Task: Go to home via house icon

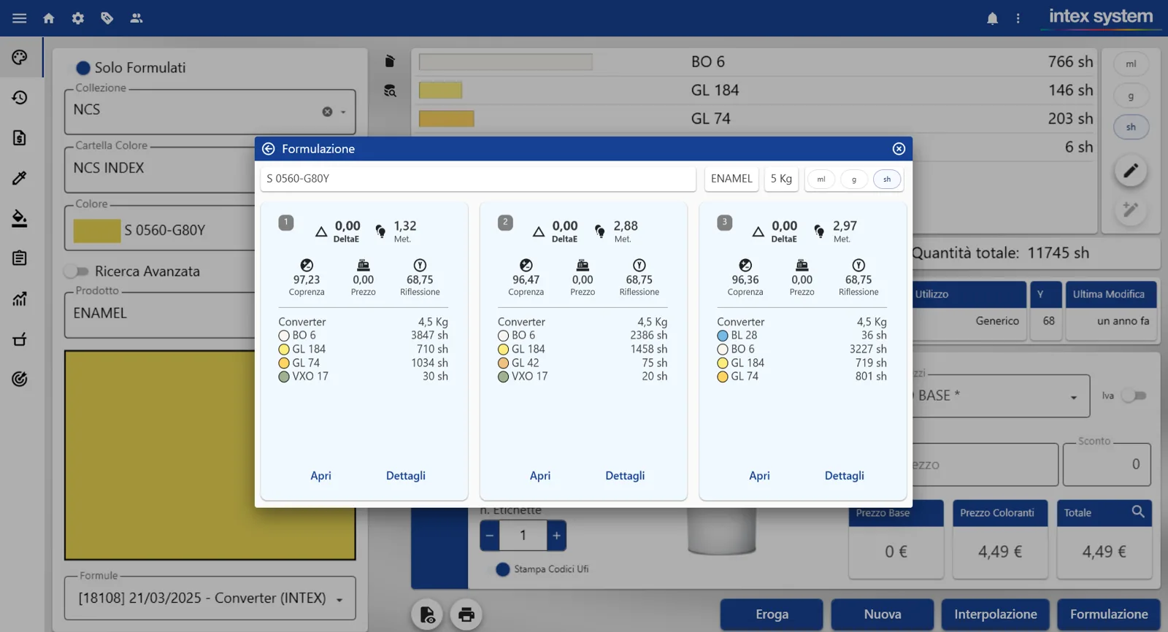Action: [x=49, y=18]
